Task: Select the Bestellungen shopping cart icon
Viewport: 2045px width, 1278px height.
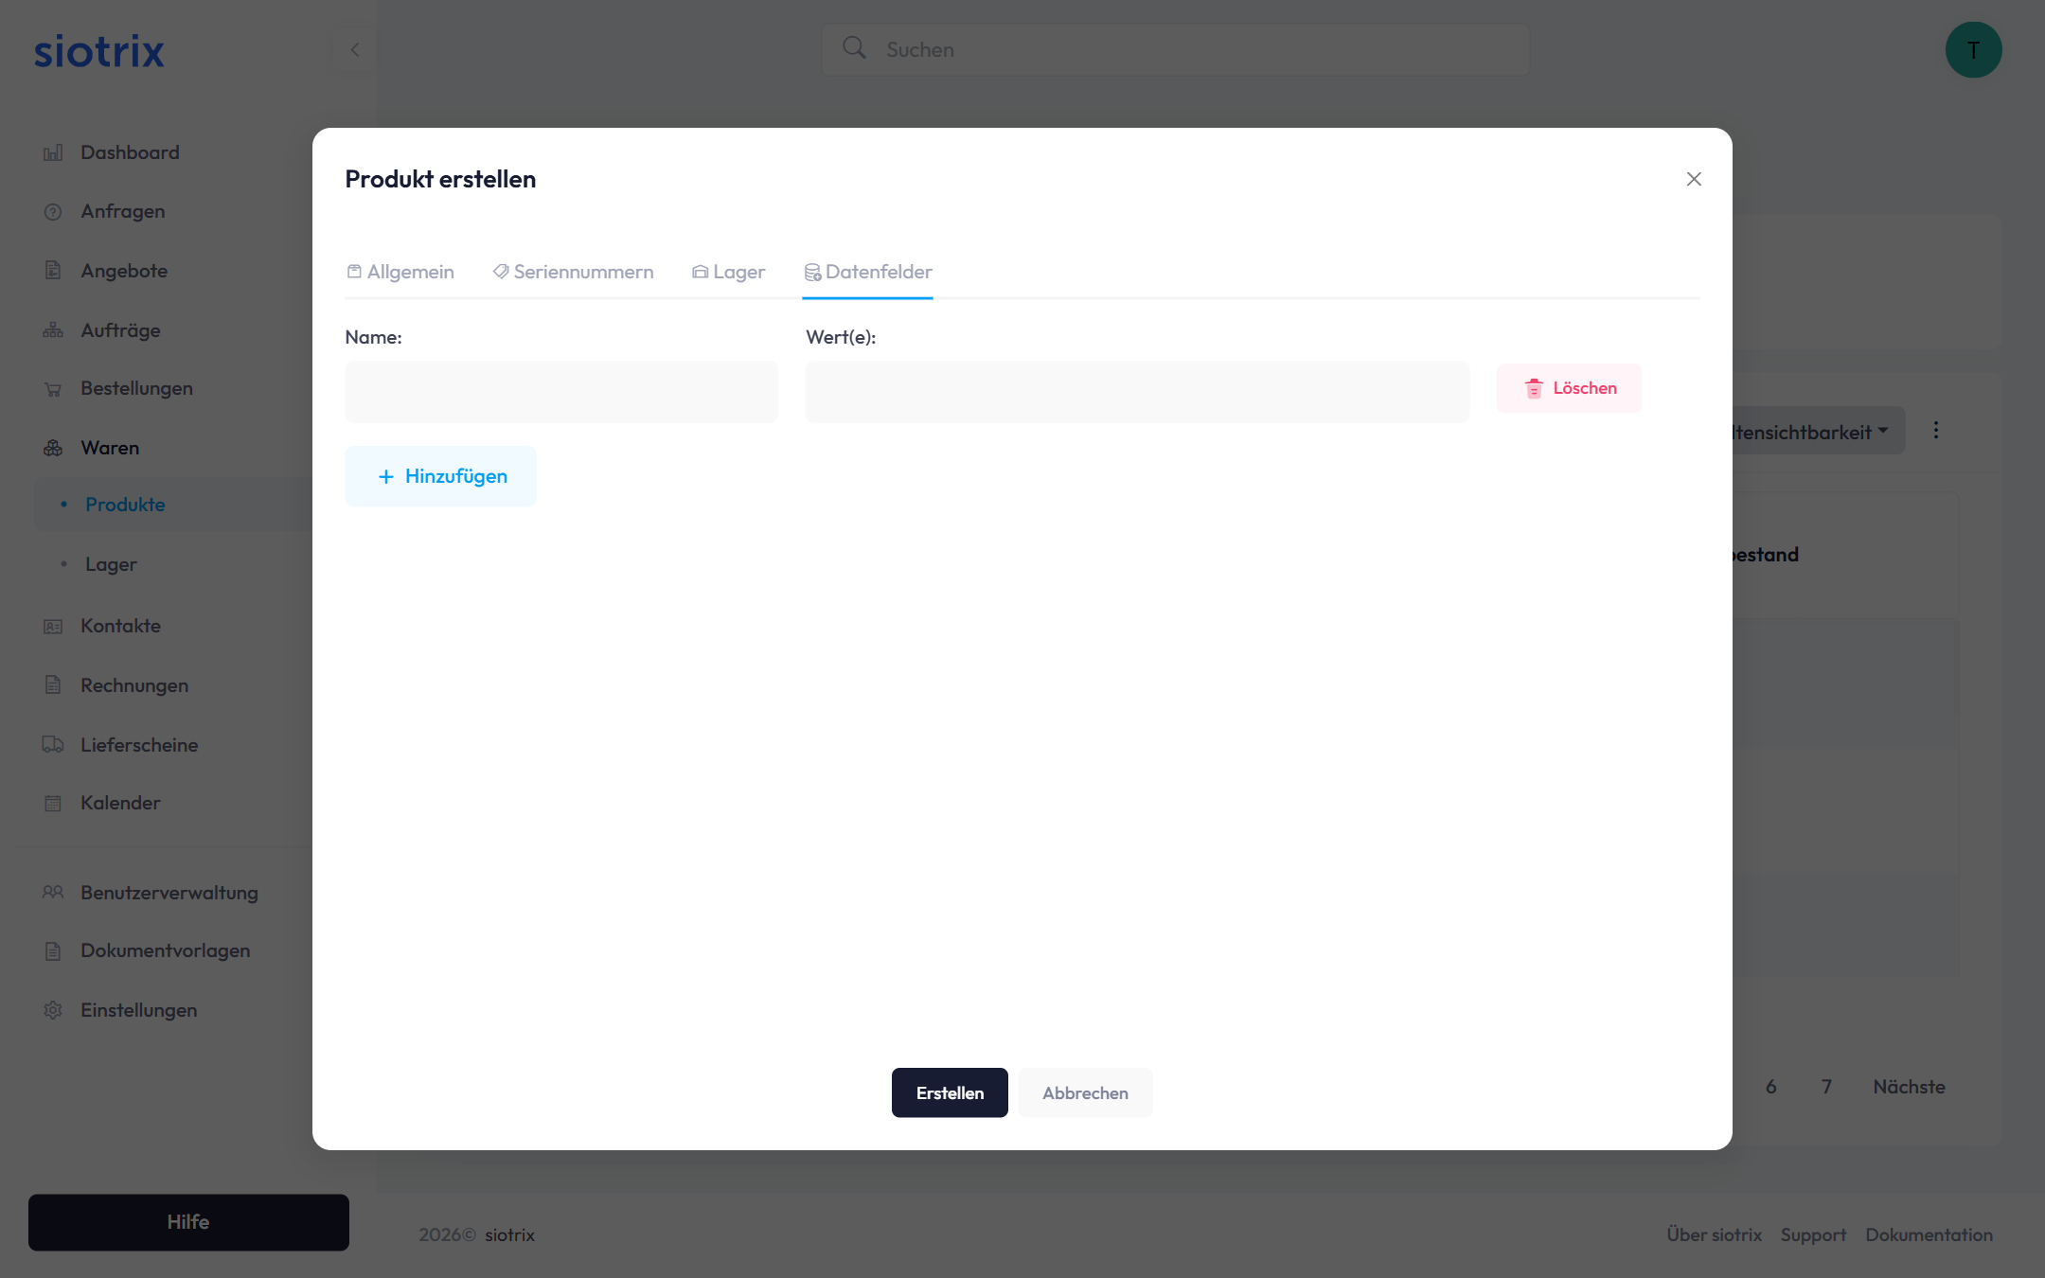Action: 53,388
